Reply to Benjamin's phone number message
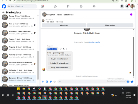 click(63, 49)
